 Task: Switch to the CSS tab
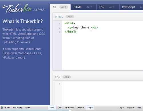pyautogui.click(x=108, y=7)
